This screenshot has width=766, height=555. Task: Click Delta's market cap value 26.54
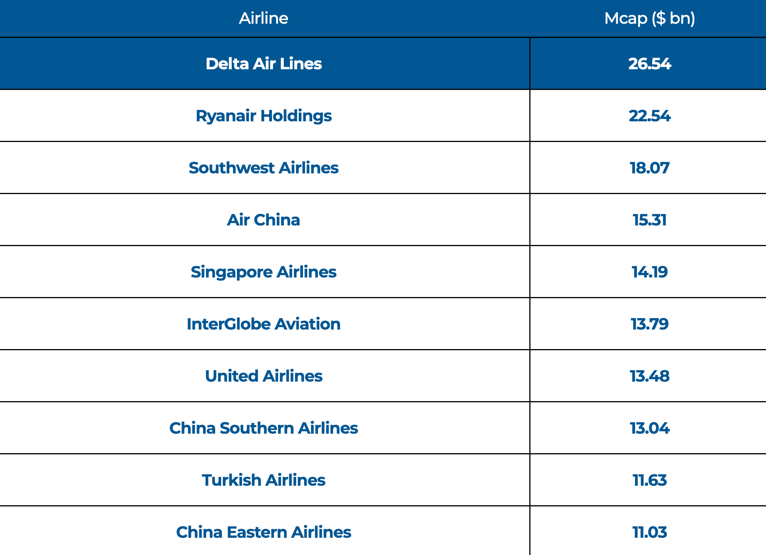pos(650,64)
